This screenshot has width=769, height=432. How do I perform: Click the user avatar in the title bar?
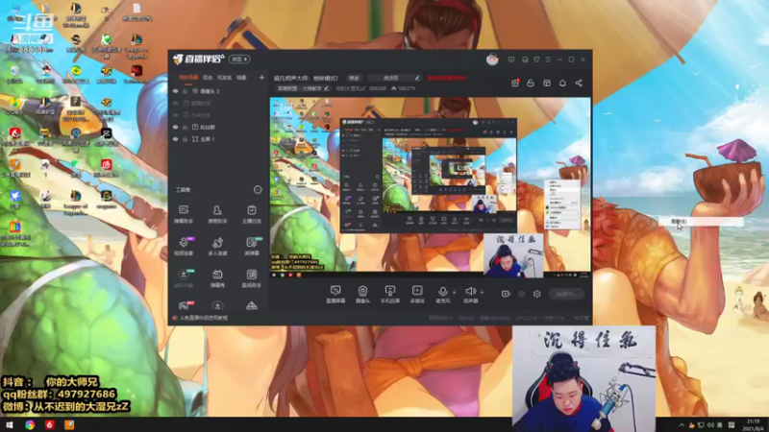pos(492,60)
